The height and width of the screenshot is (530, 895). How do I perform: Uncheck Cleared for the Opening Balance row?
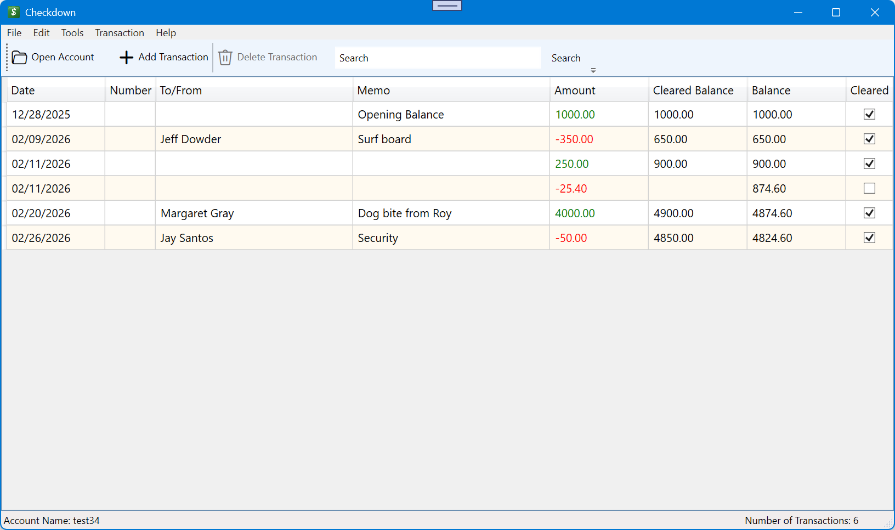click(x=869, y=114)
